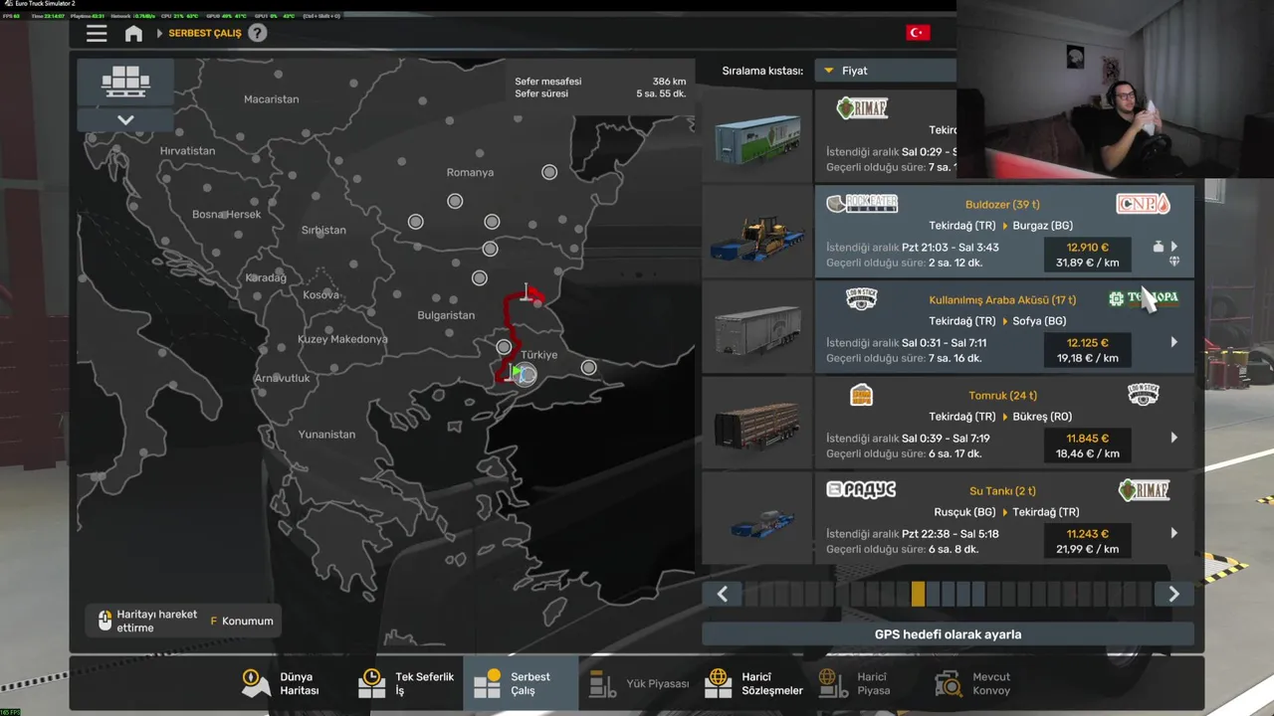Viewport: 1274px width, 716px height.
Task: Expand arrow on Buldozer job
Action: click(1173, 247)
